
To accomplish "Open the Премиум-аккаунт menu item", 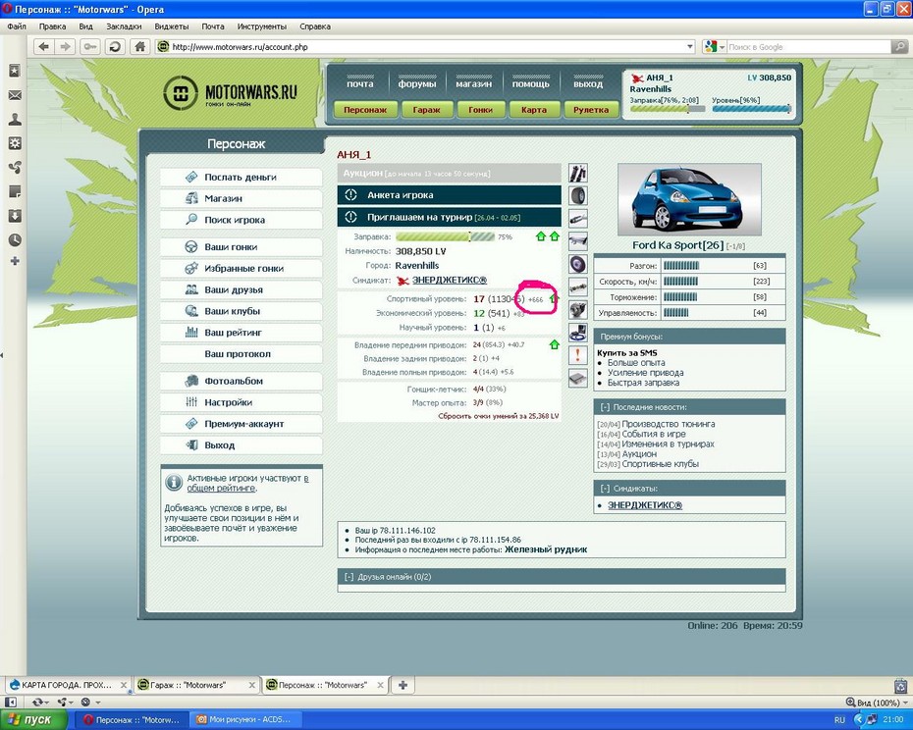I will [x=242, y=424].
